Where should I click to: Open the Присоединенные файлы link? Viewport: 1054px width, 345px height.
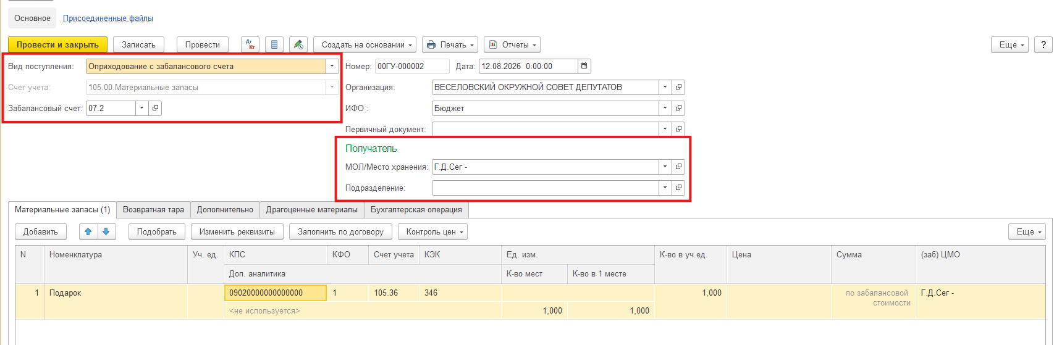click(108, 18)
